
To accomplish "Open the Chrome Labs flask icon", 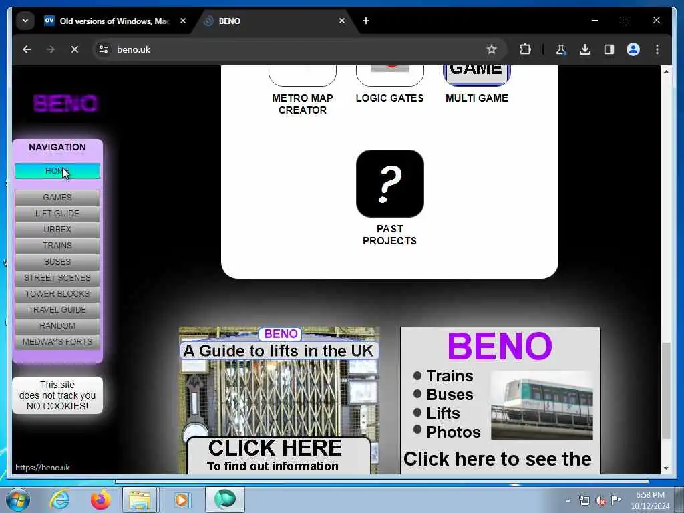I will [x=560, y=49].
